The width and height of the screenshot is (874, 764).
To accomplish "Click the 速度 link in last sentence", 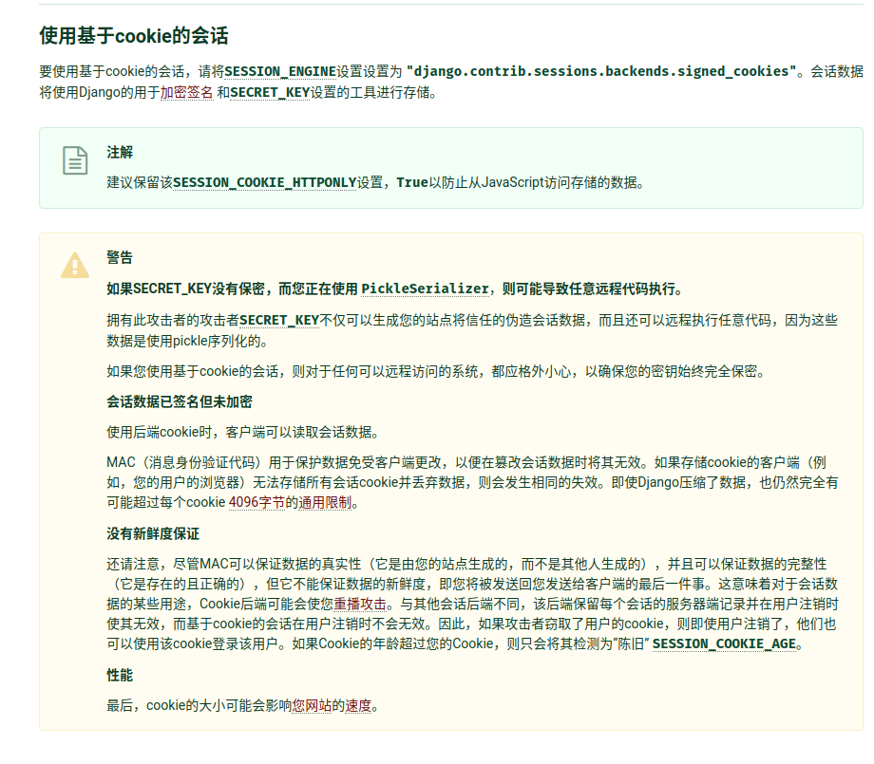I will pyautogui.click(x=358, y=706).
